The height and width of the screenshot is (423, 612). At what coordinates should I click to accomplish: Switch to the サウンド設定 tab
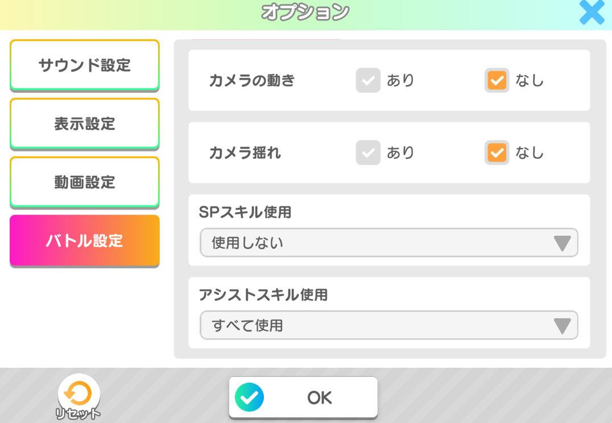pos(85,65)
